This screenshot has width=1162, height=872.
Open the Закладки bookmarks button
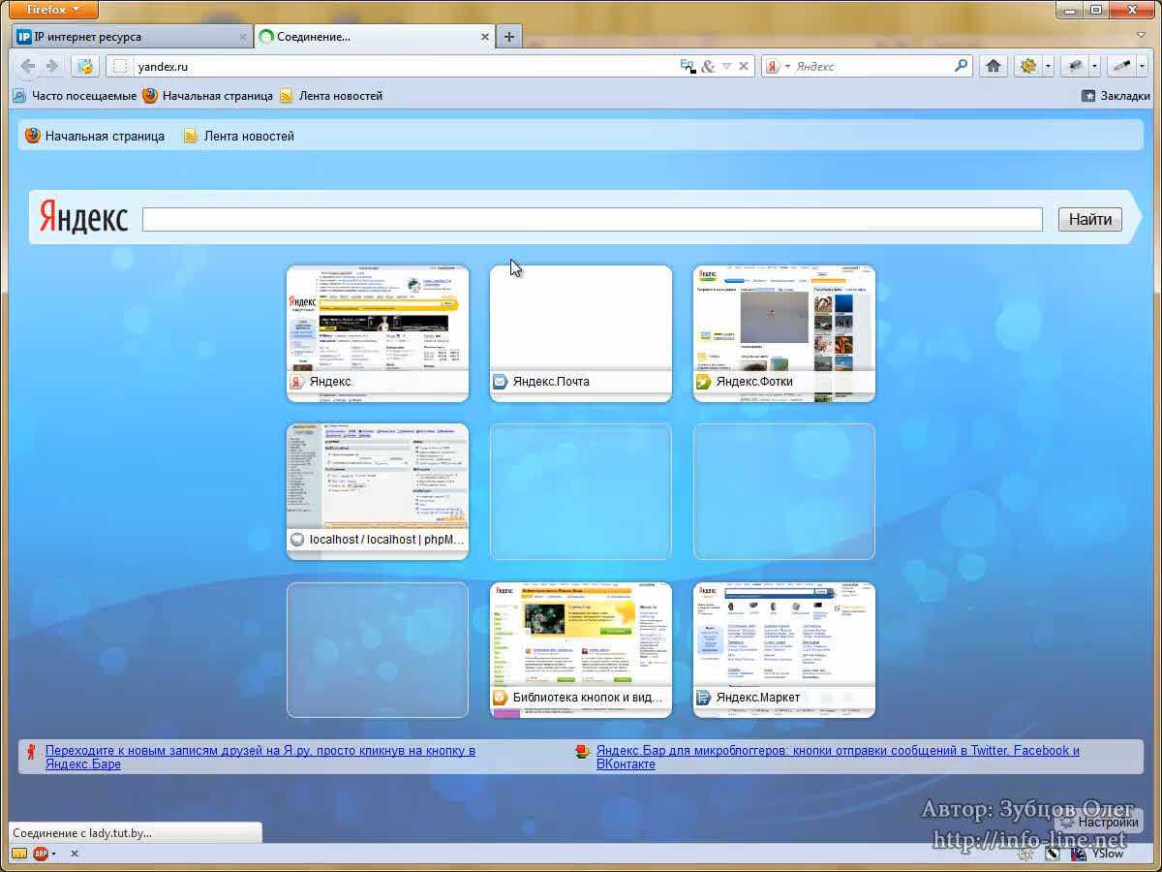pyautogui.click(x=1116, y=96)
